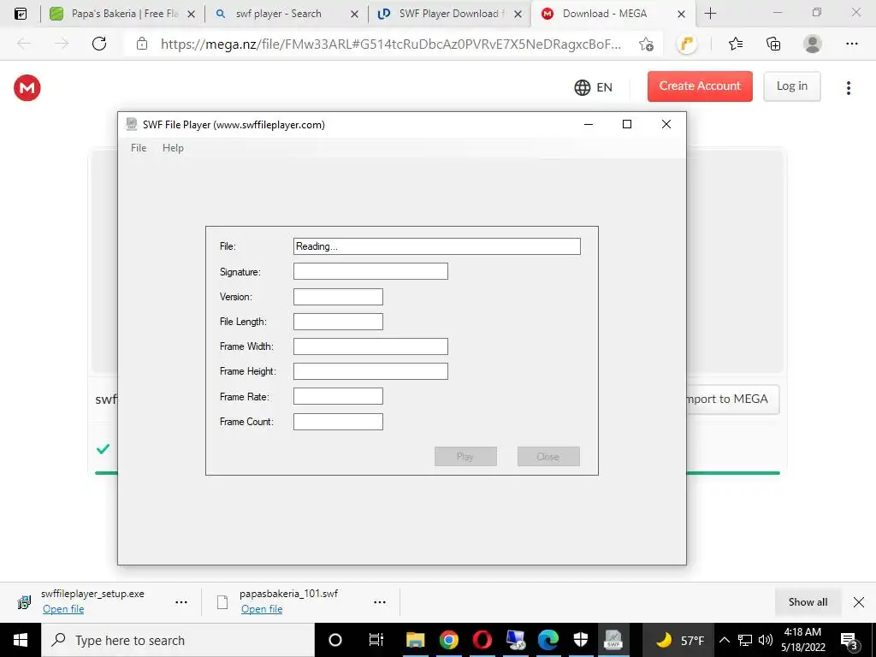Click the yellow extension icon in toolbar
876x657 pixels.
click(687, 44)
